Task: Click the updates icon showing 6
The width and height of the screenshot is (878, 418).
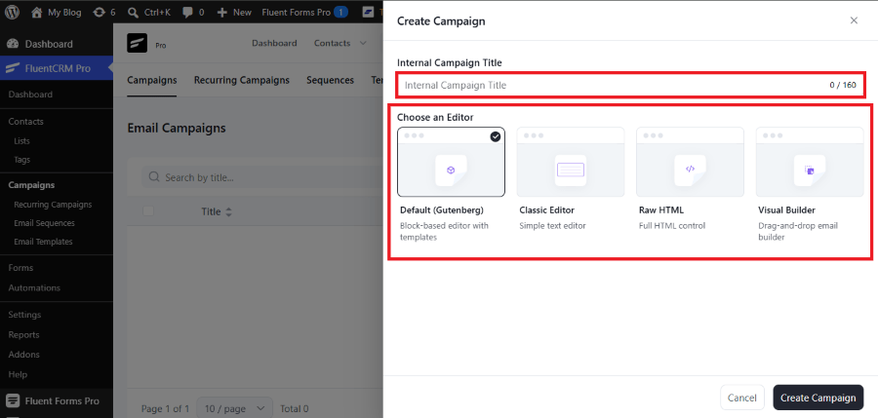Action: click(x=100, y=13)
